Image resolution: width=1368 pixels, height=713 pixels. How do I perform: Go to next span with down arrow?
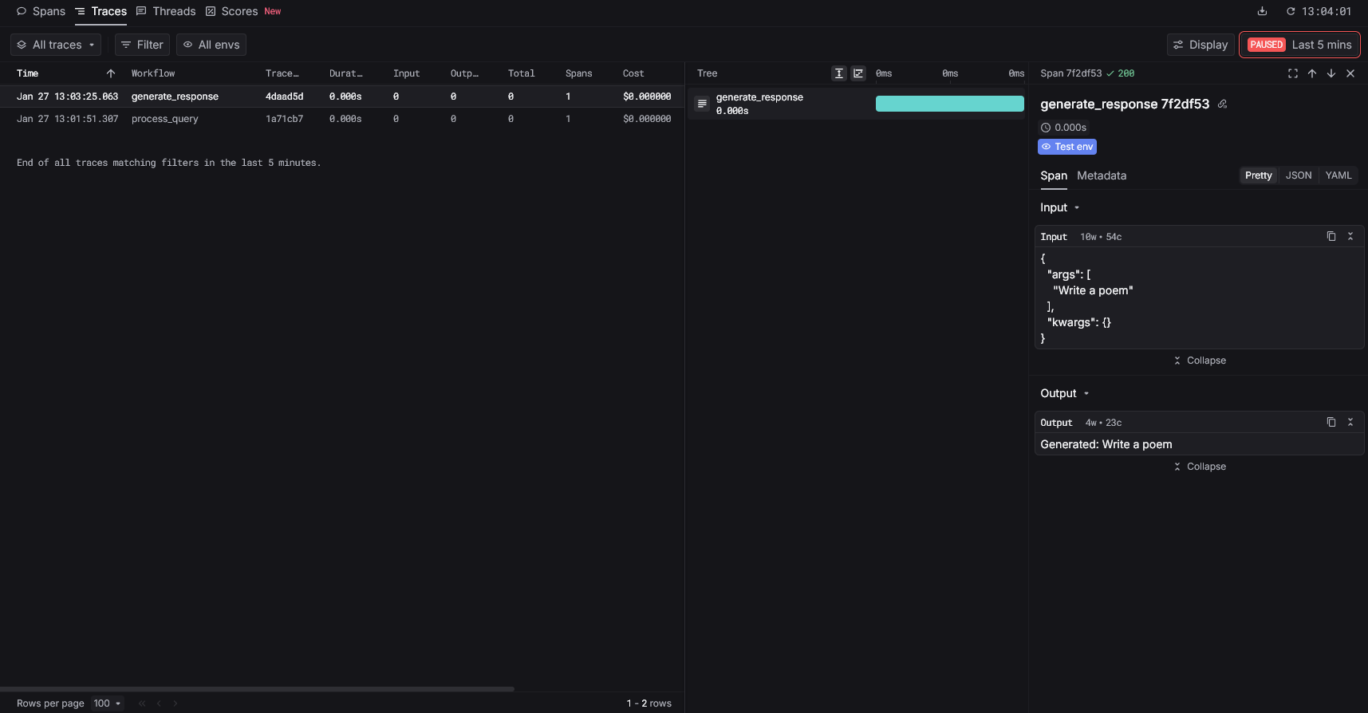(1331, 73)
